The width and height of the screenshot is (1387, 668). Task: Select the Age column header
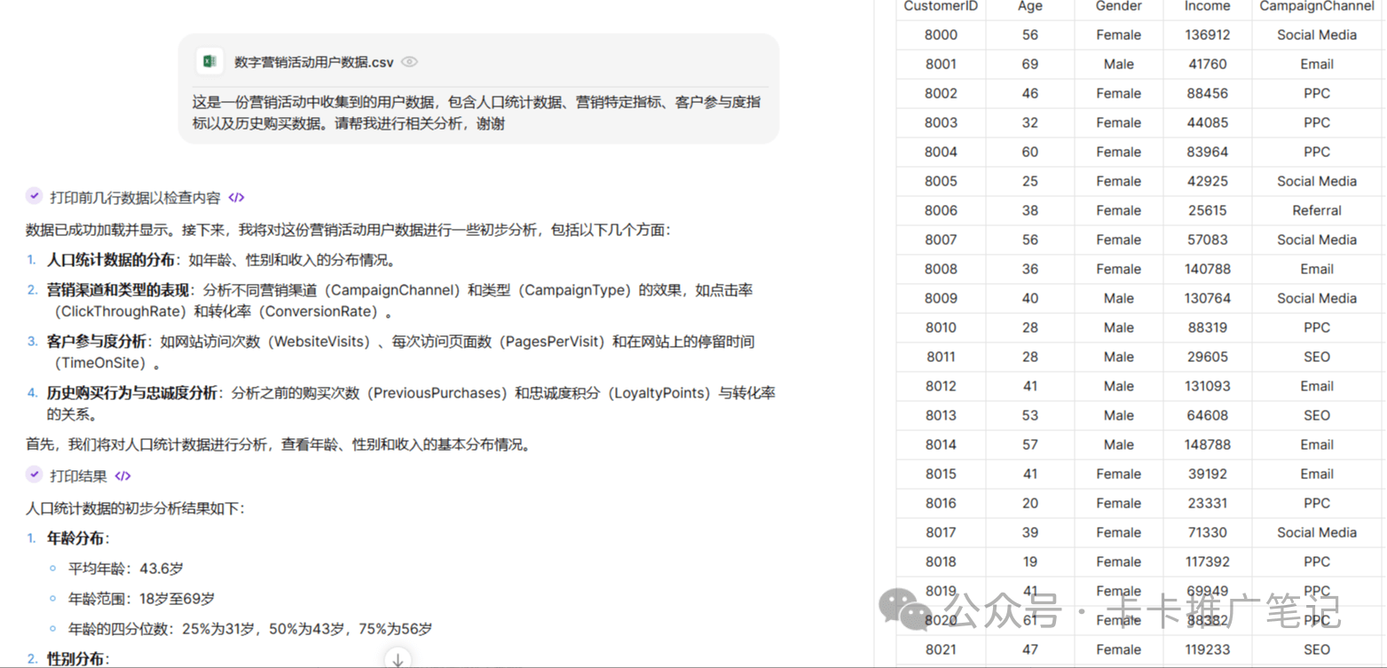pos(1029,6)
